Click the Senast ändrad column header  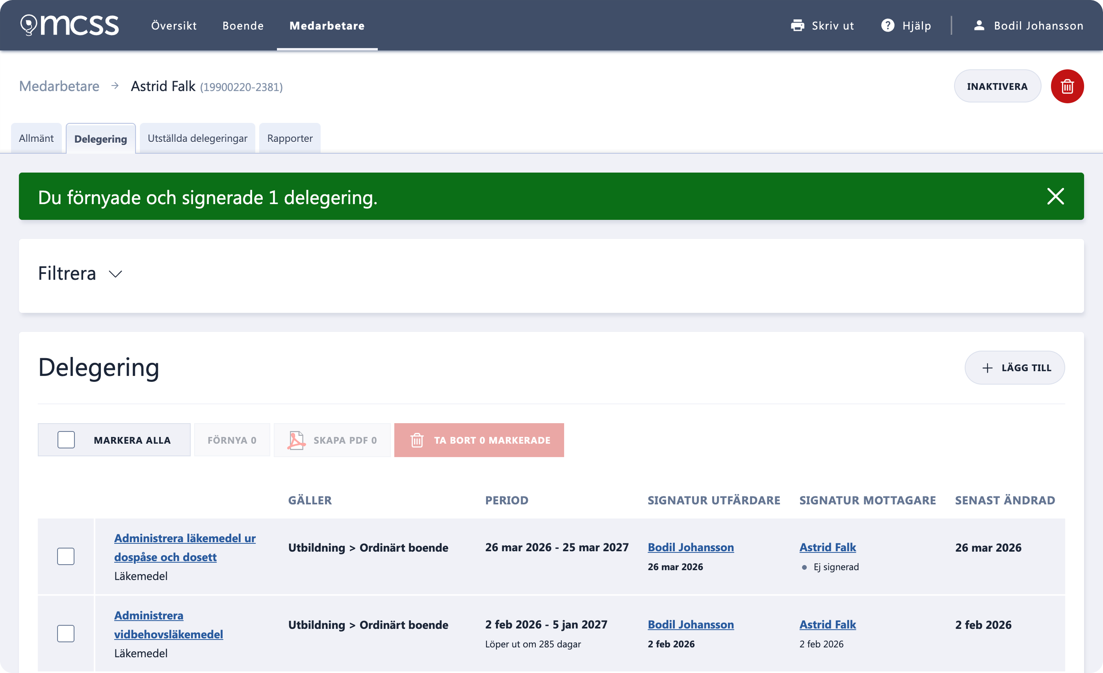[1005, 500]
